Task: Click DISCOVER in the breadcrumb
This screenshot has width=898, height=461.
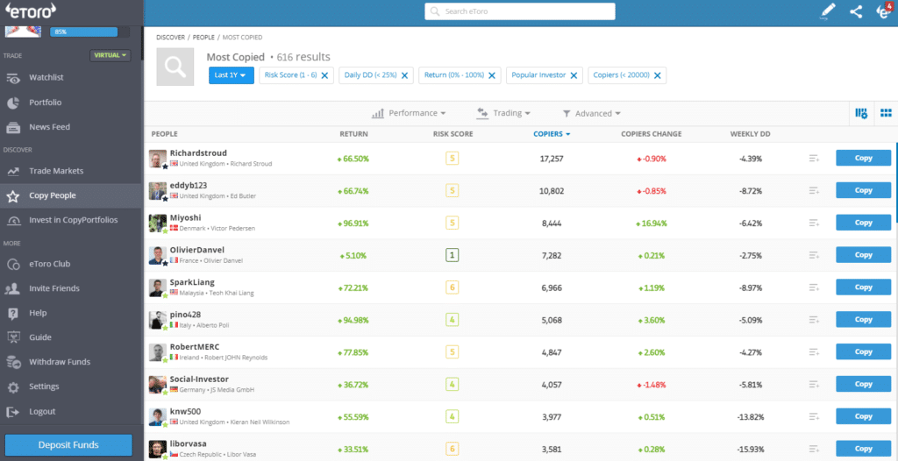Action: [171, 37]
